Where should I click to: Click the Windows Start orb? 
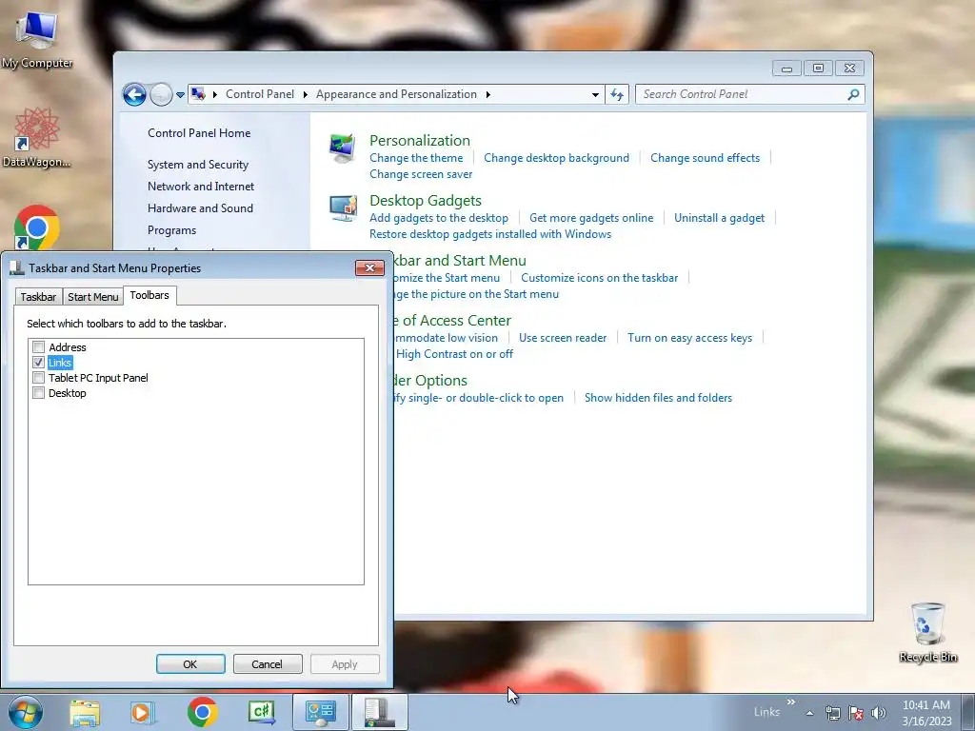[26, 712]
